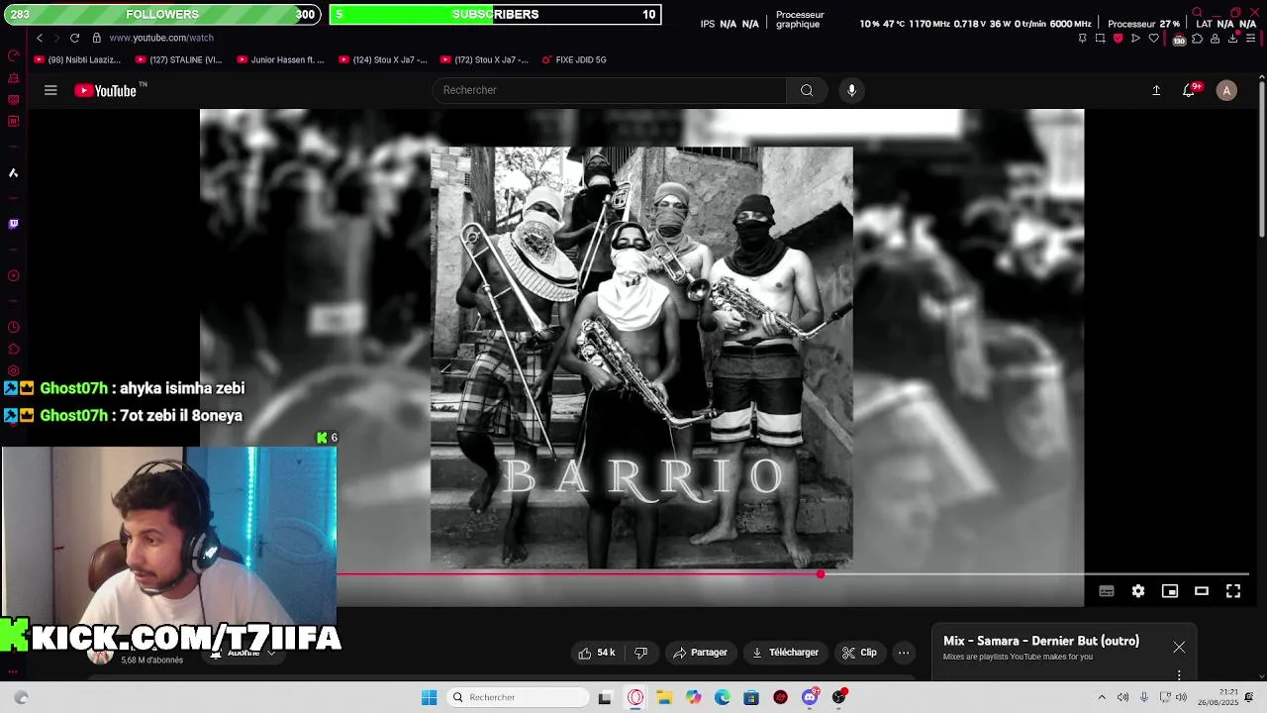Open Twitch in the Opera sidebar
Screen dimensions: 1267x713
[x=13, y=224]
